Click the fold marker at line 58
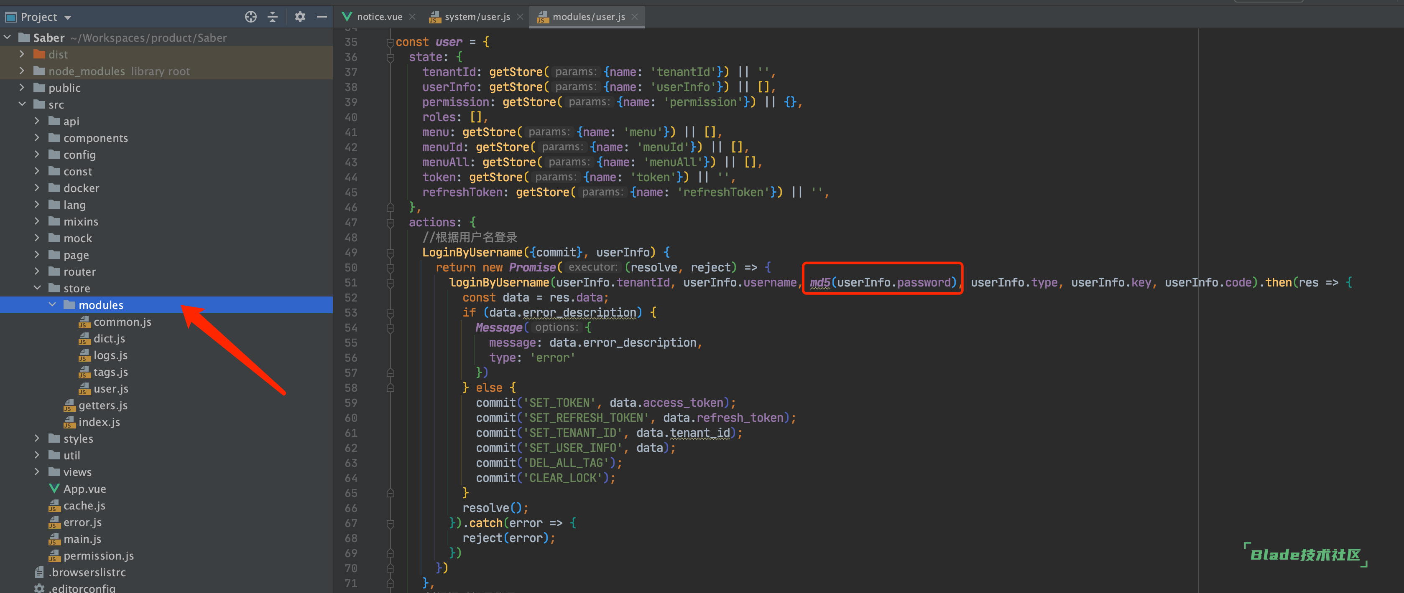 (x=390, y=388)
